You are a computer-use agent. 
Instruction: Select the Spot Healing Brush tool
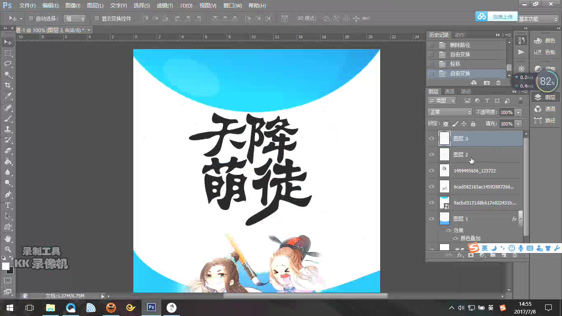click(8, 108)
